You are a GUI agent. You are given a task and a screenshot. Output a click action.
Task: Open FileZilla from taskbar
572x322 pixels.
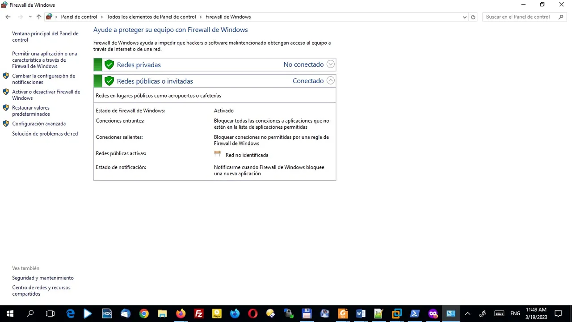tap(199, 314)
